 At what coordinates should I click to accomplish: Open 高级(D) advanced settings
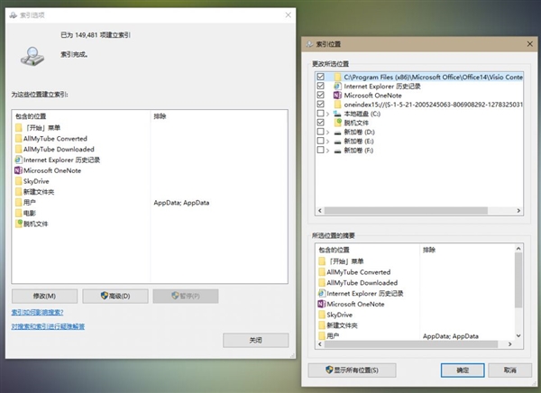(x=115, y=296)
